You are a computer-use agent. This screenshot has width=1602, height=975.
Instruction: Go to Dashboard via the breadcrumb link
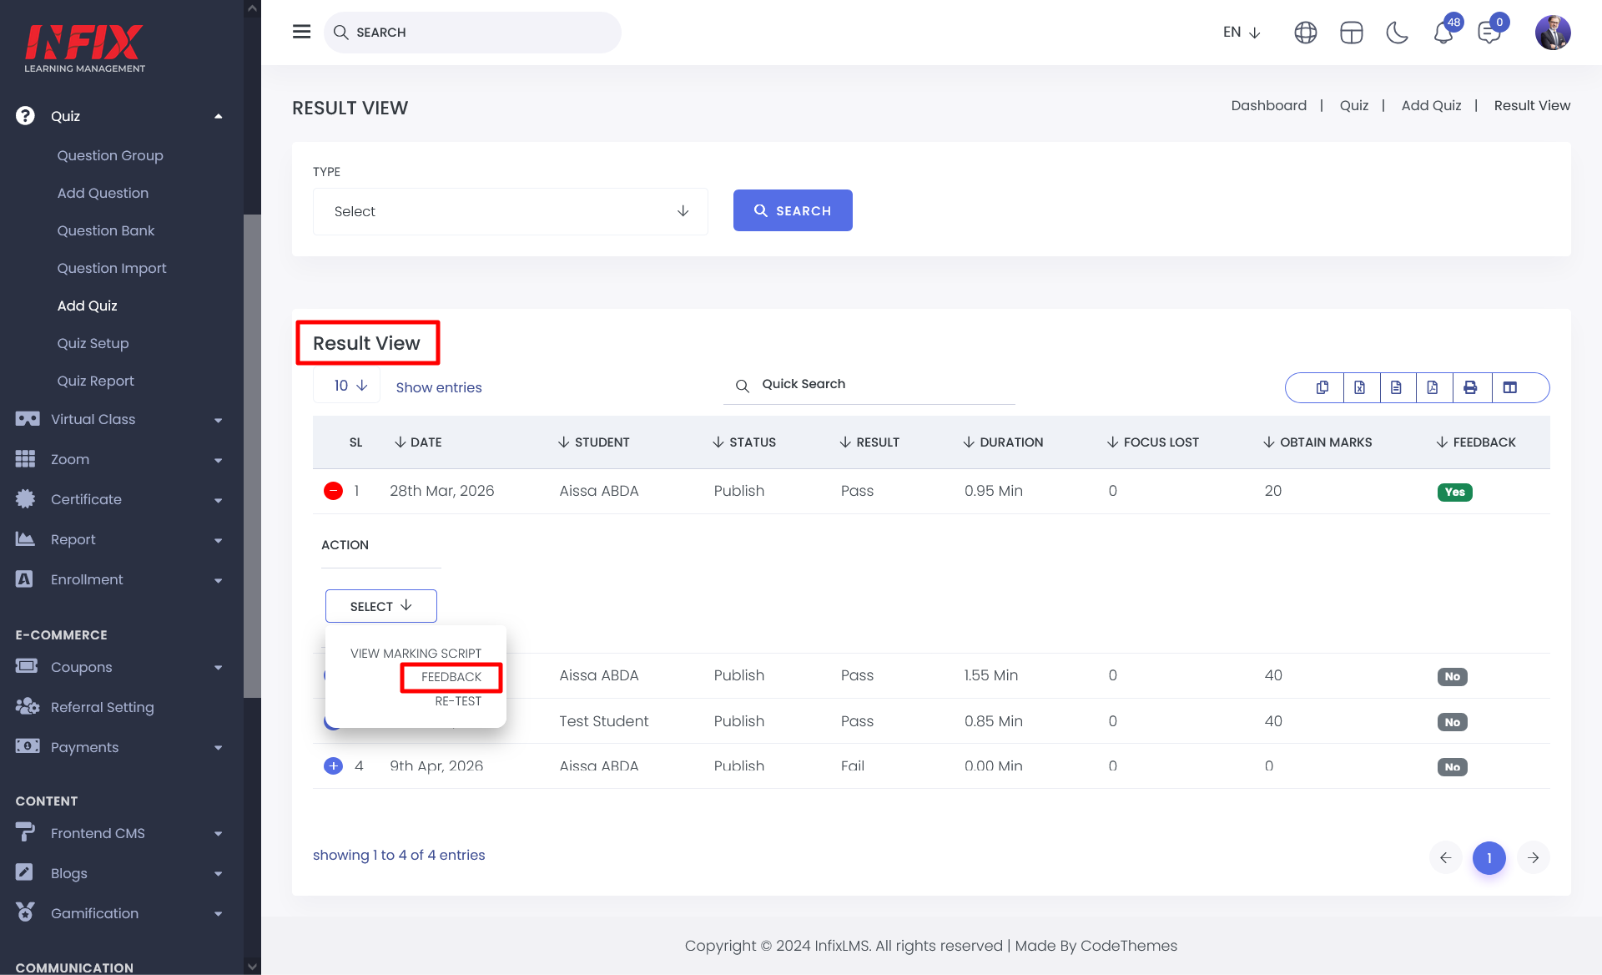[x=1268, y=105]
